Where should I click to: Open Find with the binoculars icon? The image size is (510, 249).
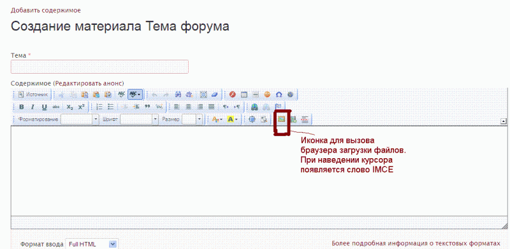pos(178,95)
